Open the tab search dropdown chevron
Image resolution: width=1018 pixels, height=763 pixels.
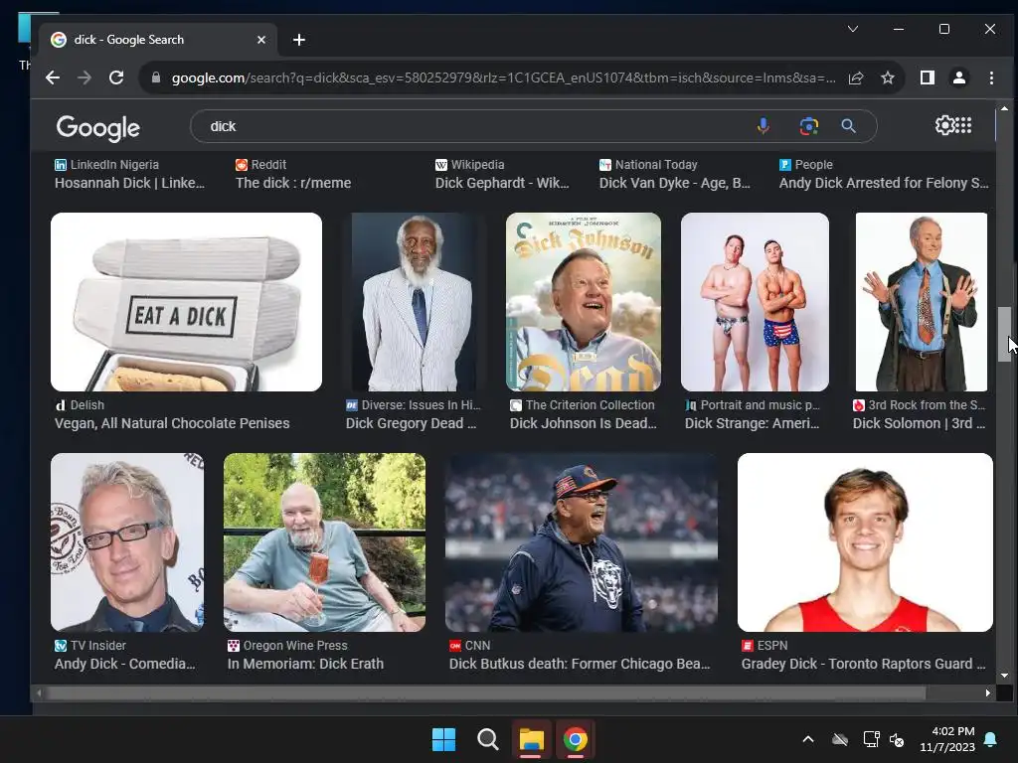(853, 29)
